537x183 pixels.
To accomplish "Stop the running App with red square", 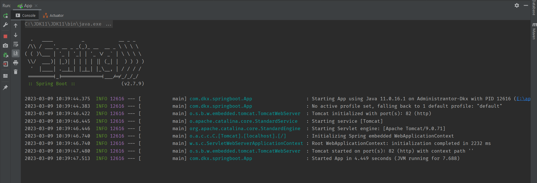I will [5, 36].
